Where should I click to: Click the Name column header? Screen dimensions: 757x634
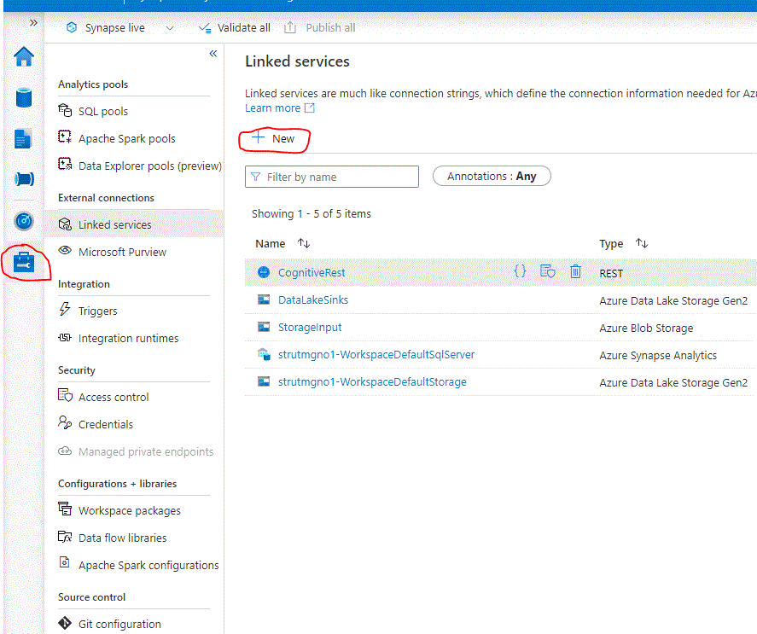pos(271,244)
